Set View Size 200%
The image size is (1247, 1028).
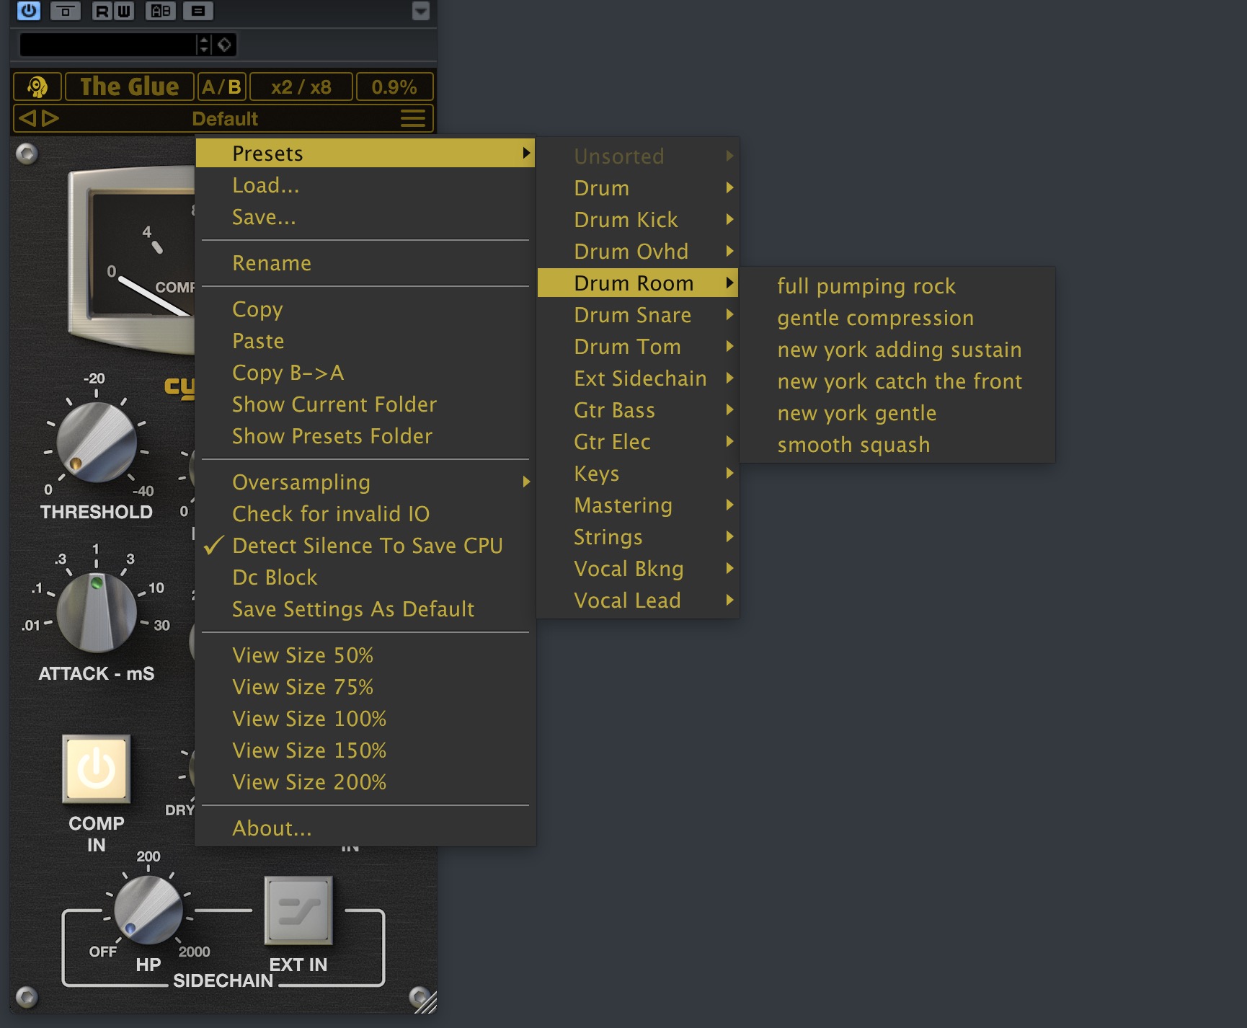point(365,782)
